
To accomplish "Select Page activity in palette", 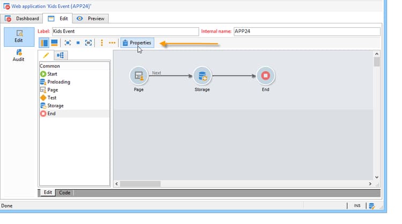I will (x=75, y=90).
